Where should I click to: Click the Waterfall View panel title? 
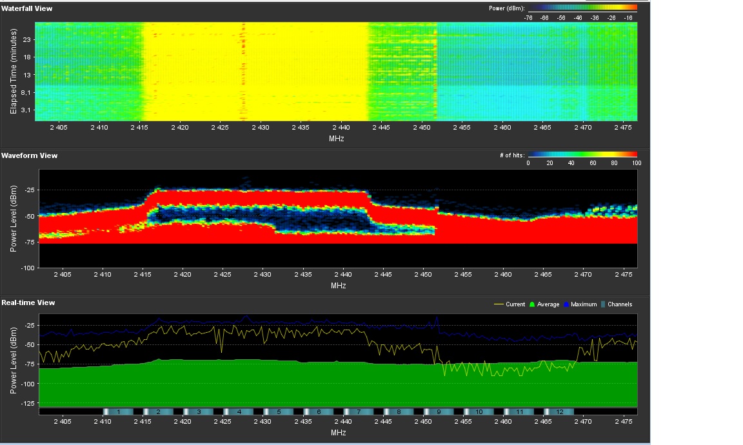click(x=27, y=8)
